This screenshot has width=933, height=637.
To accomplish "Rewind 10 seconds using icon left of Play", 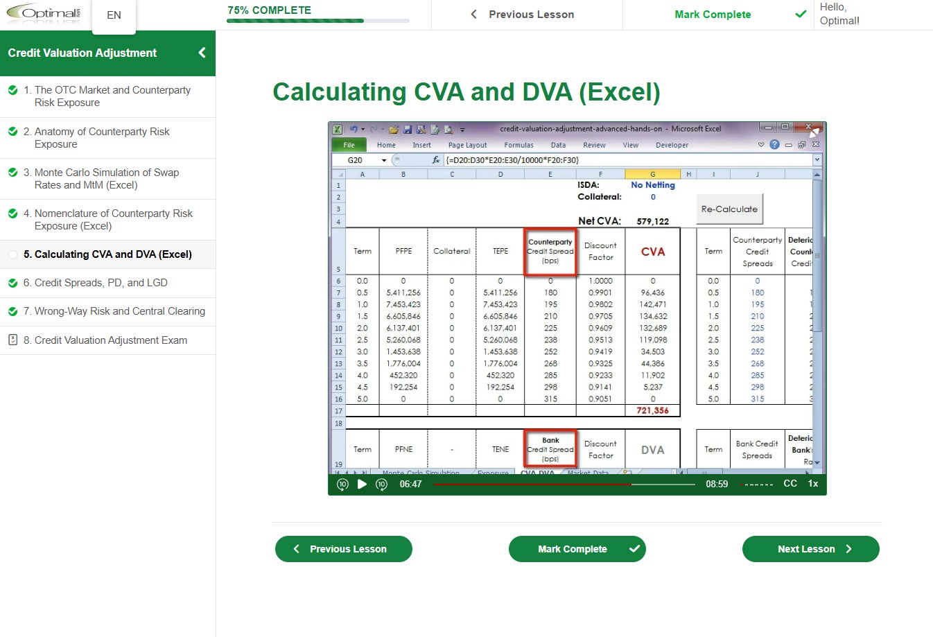I will click(x=342, y=485).
